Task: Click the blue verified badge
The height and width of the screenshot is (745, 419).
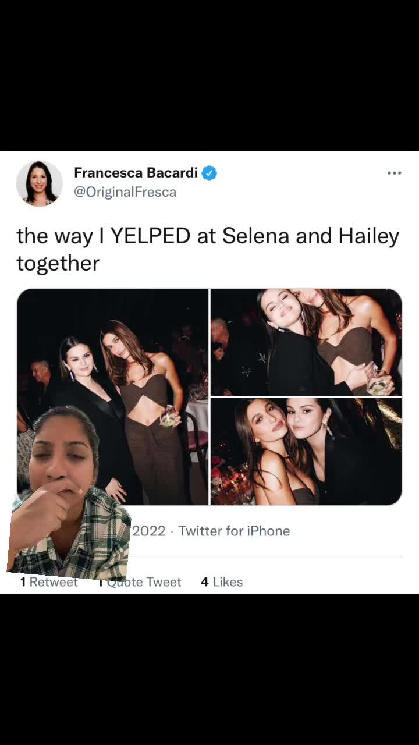Action: point(210,173)
